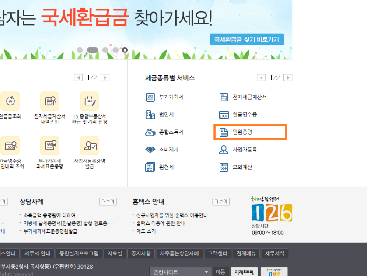Select the active elongated banner slide indicator

tap(92, 50)
